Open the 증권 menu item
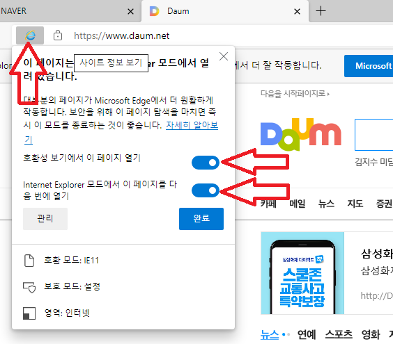 point(384,204)
